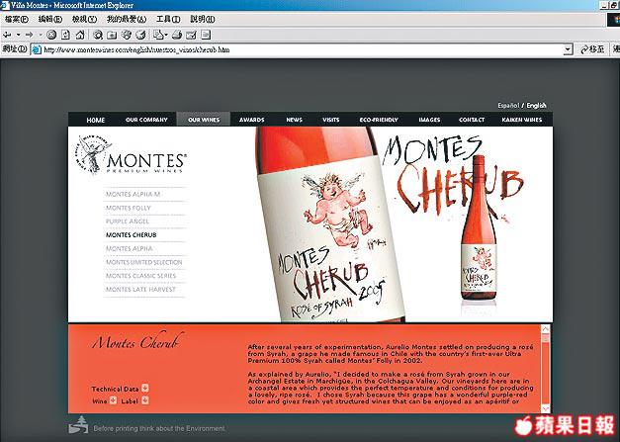Viewport: 620px width, 442px height.
Task: Open the VISITS nav tab
Action: [331, 120]
